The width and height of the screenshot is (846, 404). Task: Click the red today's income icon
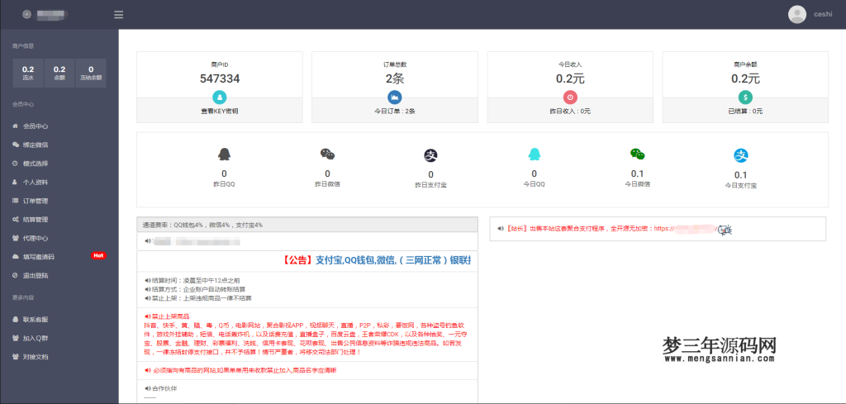(x=570, y=97)
